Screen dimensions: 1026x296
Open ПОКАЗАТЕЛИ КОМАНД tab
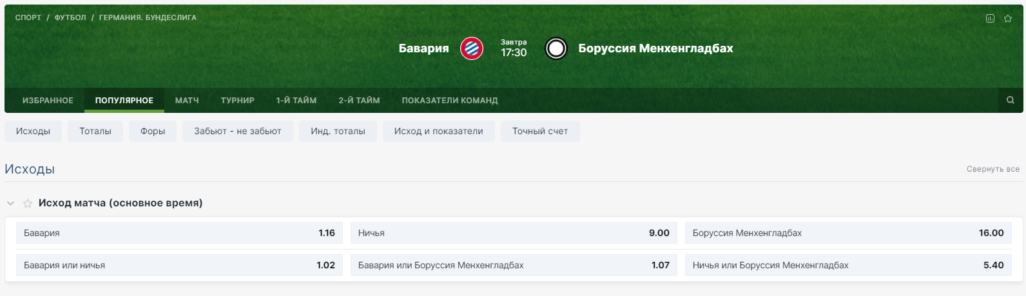450,101
